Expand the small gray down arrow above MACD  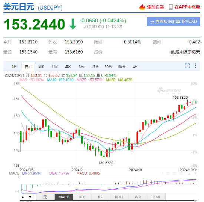pyautogui.click(x=195, y=174)
